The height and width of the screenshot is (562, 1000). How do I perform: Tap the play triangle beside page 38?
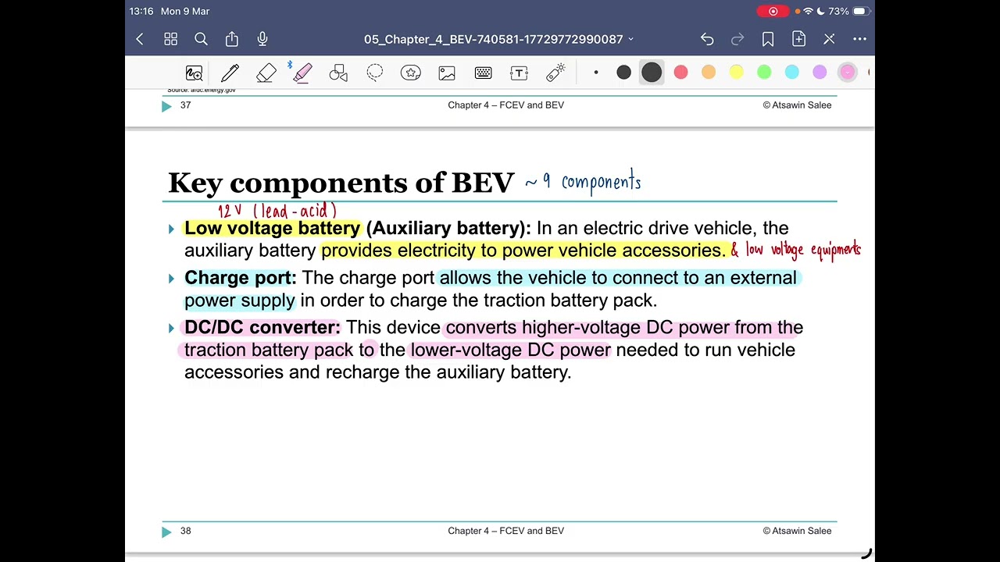click(x=166, y=532)
